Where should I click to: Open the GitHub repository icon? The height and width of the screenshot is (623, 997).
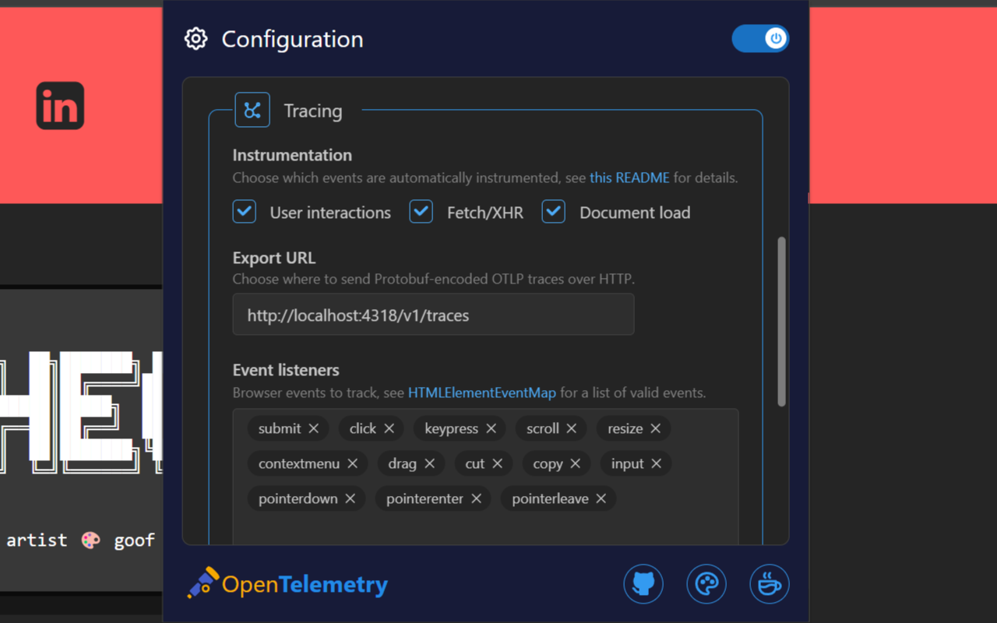pyautogui.click(x=643, y=583)
